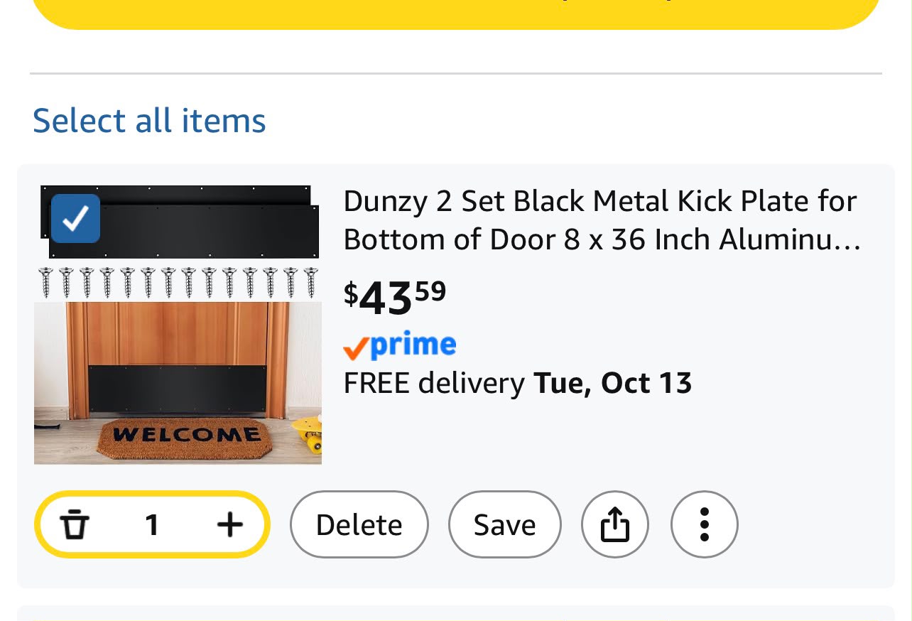Click the black kick plates picture at top

(180, 222)
